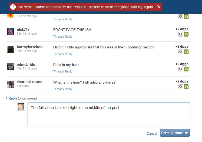Thumbs down charlesdkrauss's comment
202x142 pixels.
181,87
